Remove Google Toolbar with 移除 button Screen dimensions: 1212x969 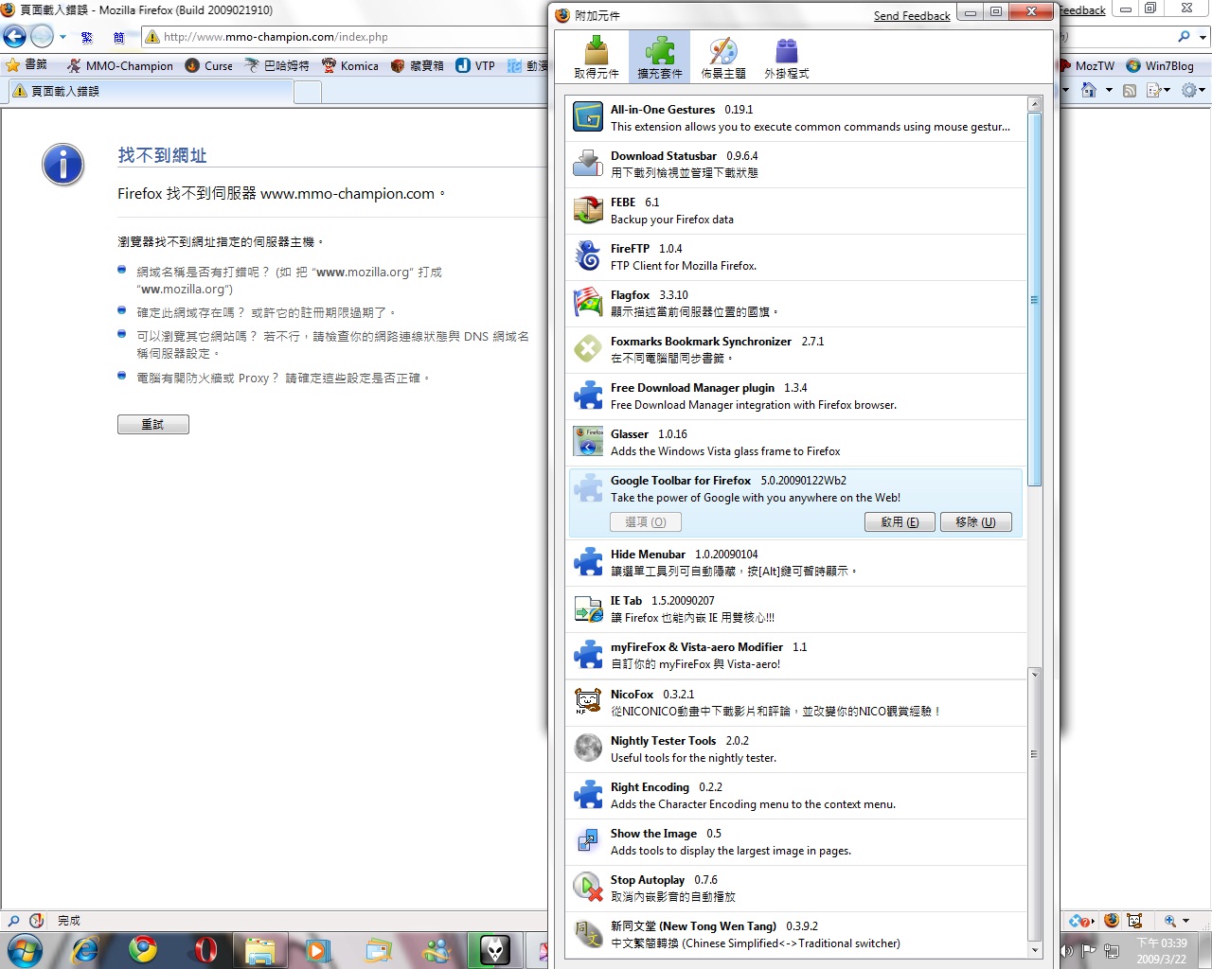(x=975, y=522)
